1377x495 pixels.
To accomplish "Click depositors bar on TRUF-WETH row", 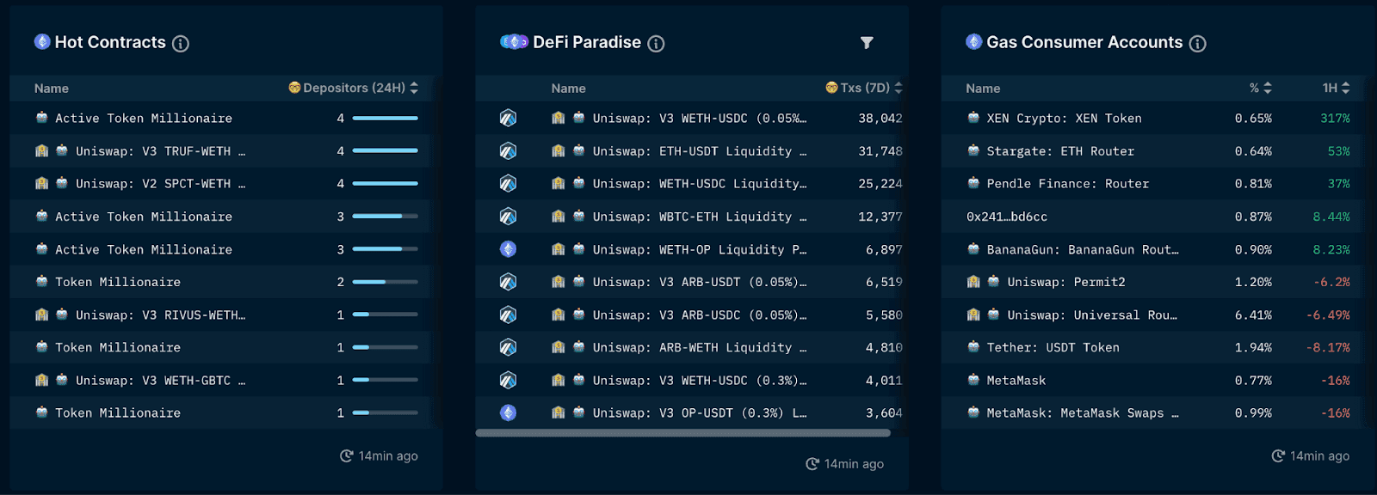I will (x=386, y=150).
